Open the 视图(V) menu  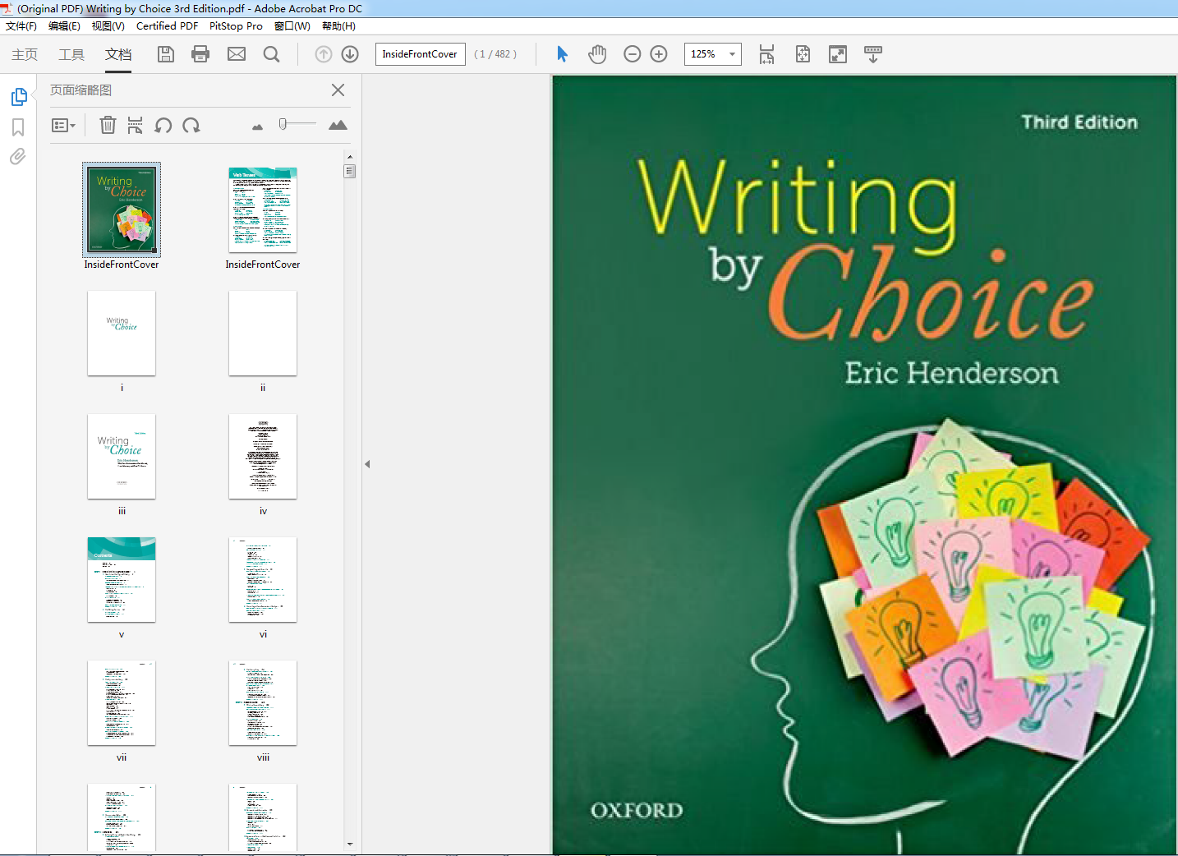point(108,26)
